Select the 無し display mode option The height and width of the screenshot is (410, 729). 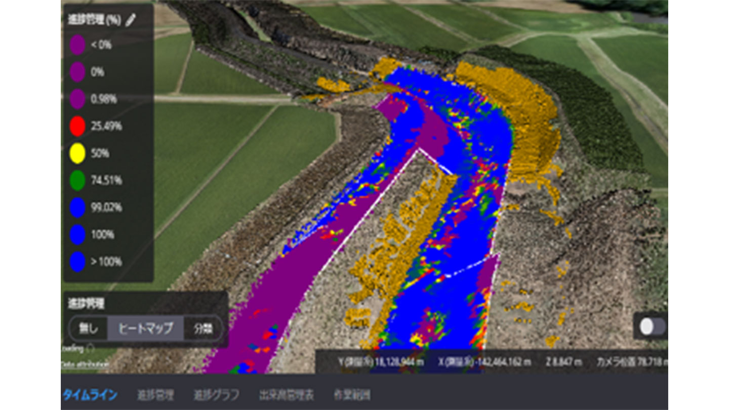click(89, 329)
